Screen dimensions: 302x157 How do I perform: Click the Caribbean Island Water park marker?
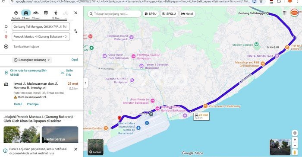(x=131, y=37)
